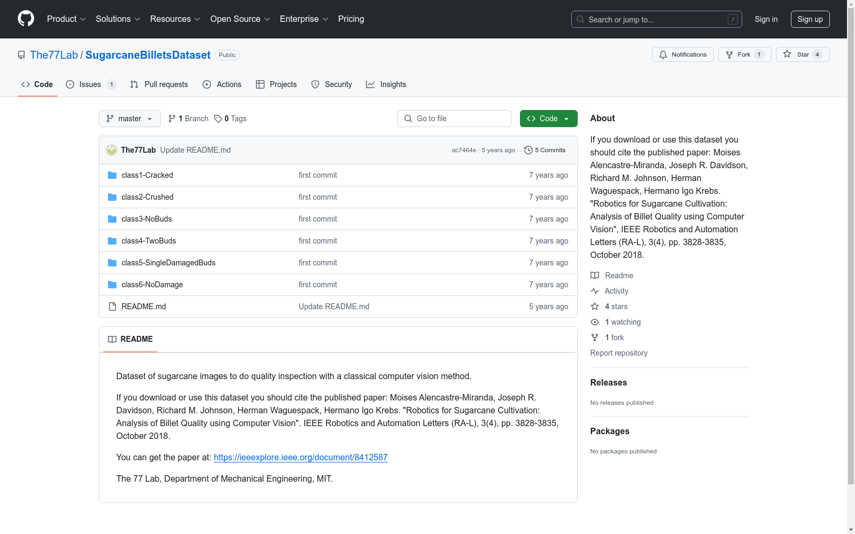
Task: Go to the Pricing page
Action: 351,19
